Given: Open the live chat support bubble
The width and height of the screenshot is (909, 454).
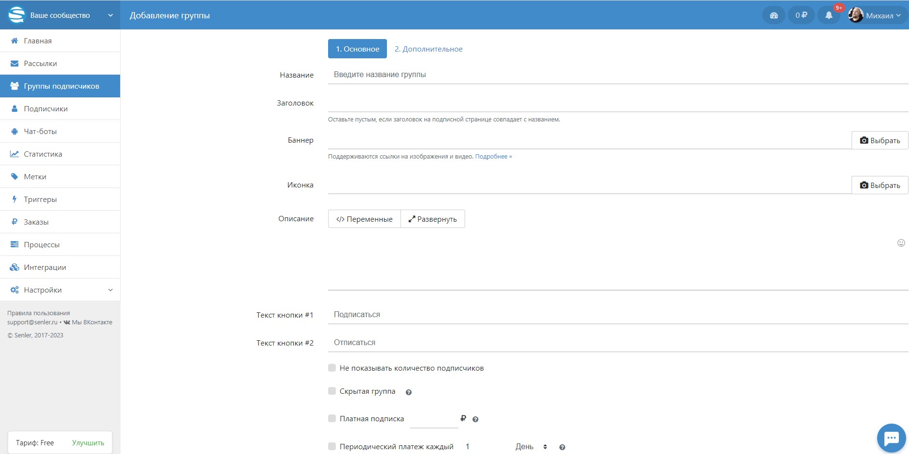Looking at the screenshot, I should (891, 438).
